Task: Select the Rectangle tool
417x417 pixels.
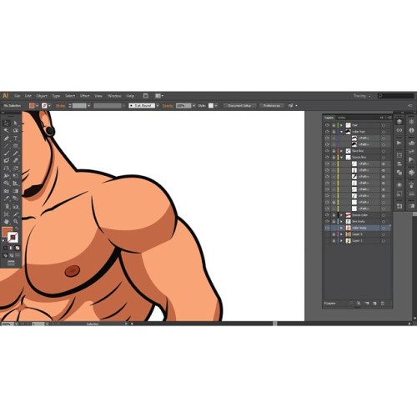Action: (x=16, y=145)
